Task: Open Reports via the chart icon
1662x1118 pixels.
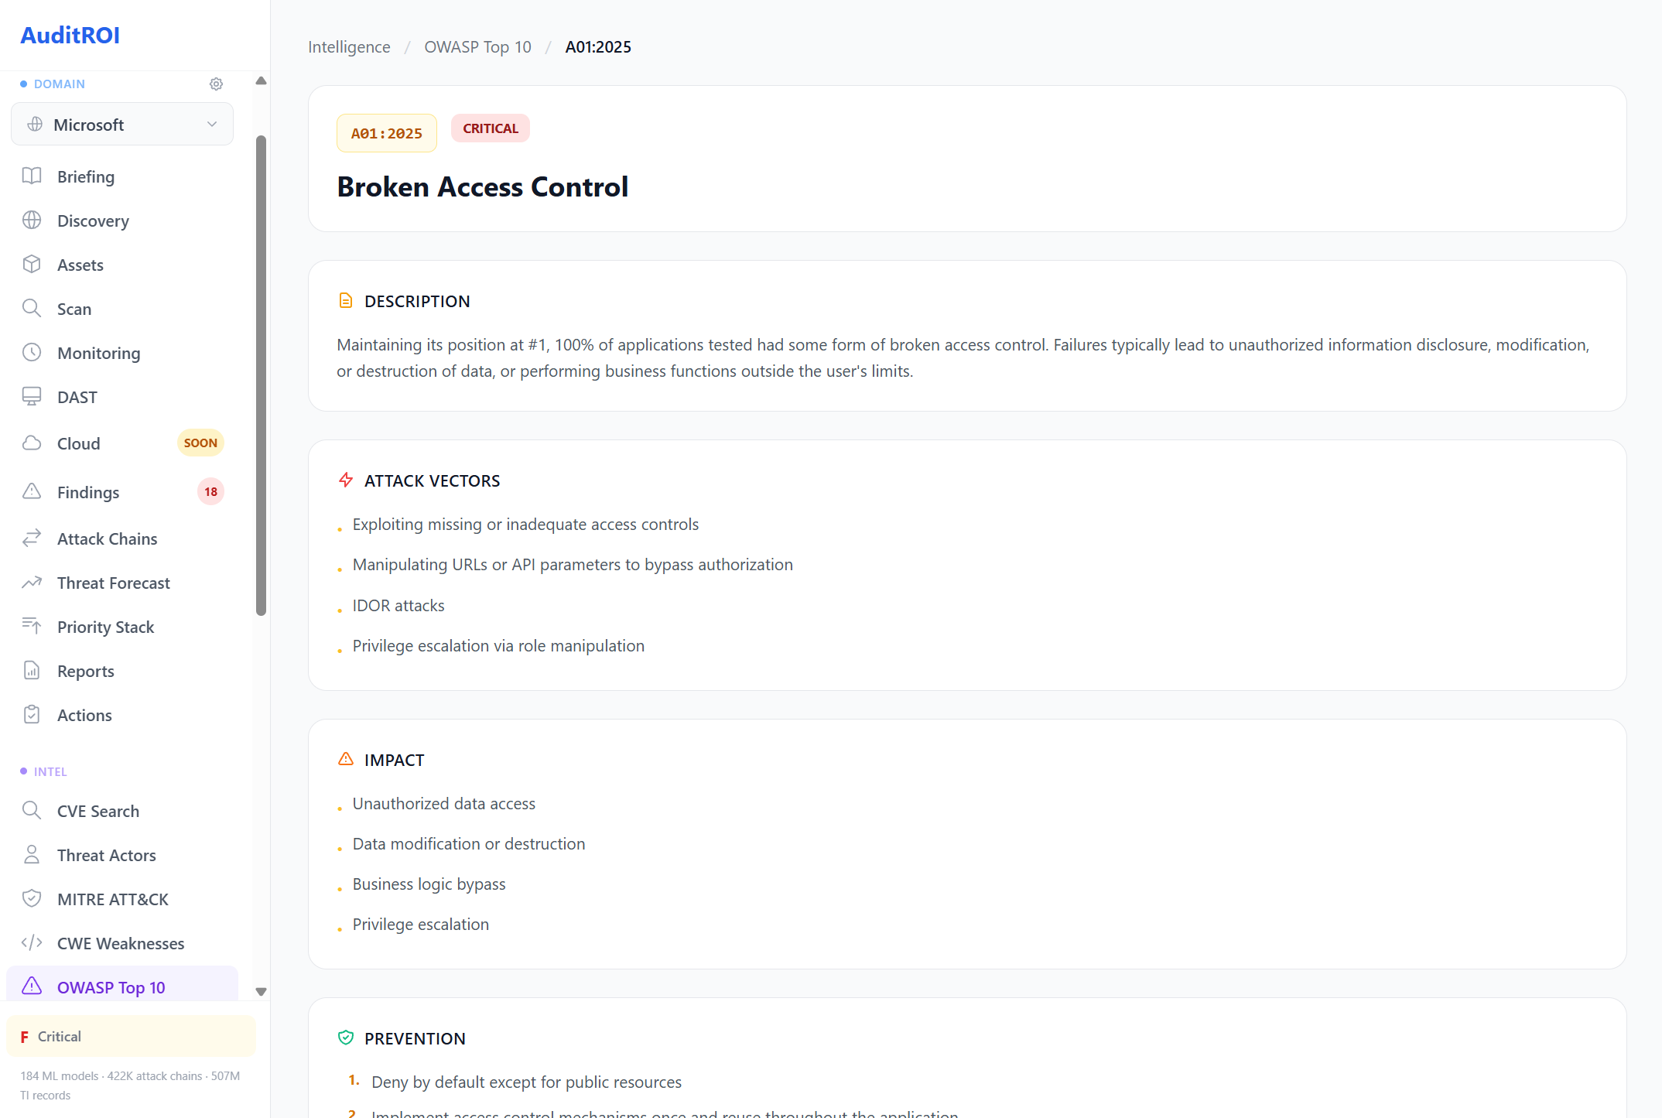Action: coord(32,670)
